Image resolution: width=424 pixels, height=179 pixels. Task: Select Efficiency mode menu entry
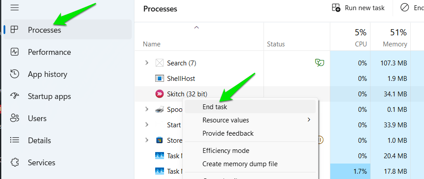[225, 151]
